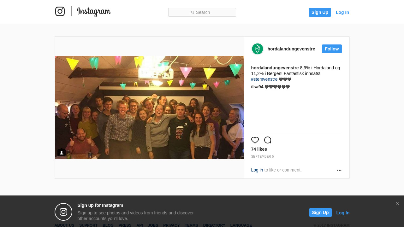Viewport: 404px width, 227px height.
Task: Open the Instagram wordmark home link
Action: pyautogui.click(x=94, y=12)
